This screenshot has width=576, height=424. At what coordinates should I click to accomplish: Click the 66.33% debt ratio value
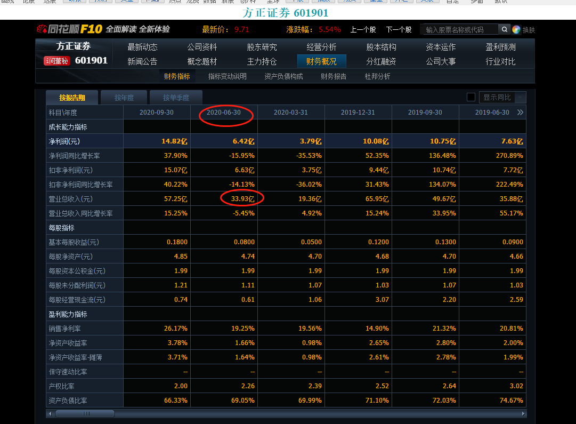tap(176, 401)
